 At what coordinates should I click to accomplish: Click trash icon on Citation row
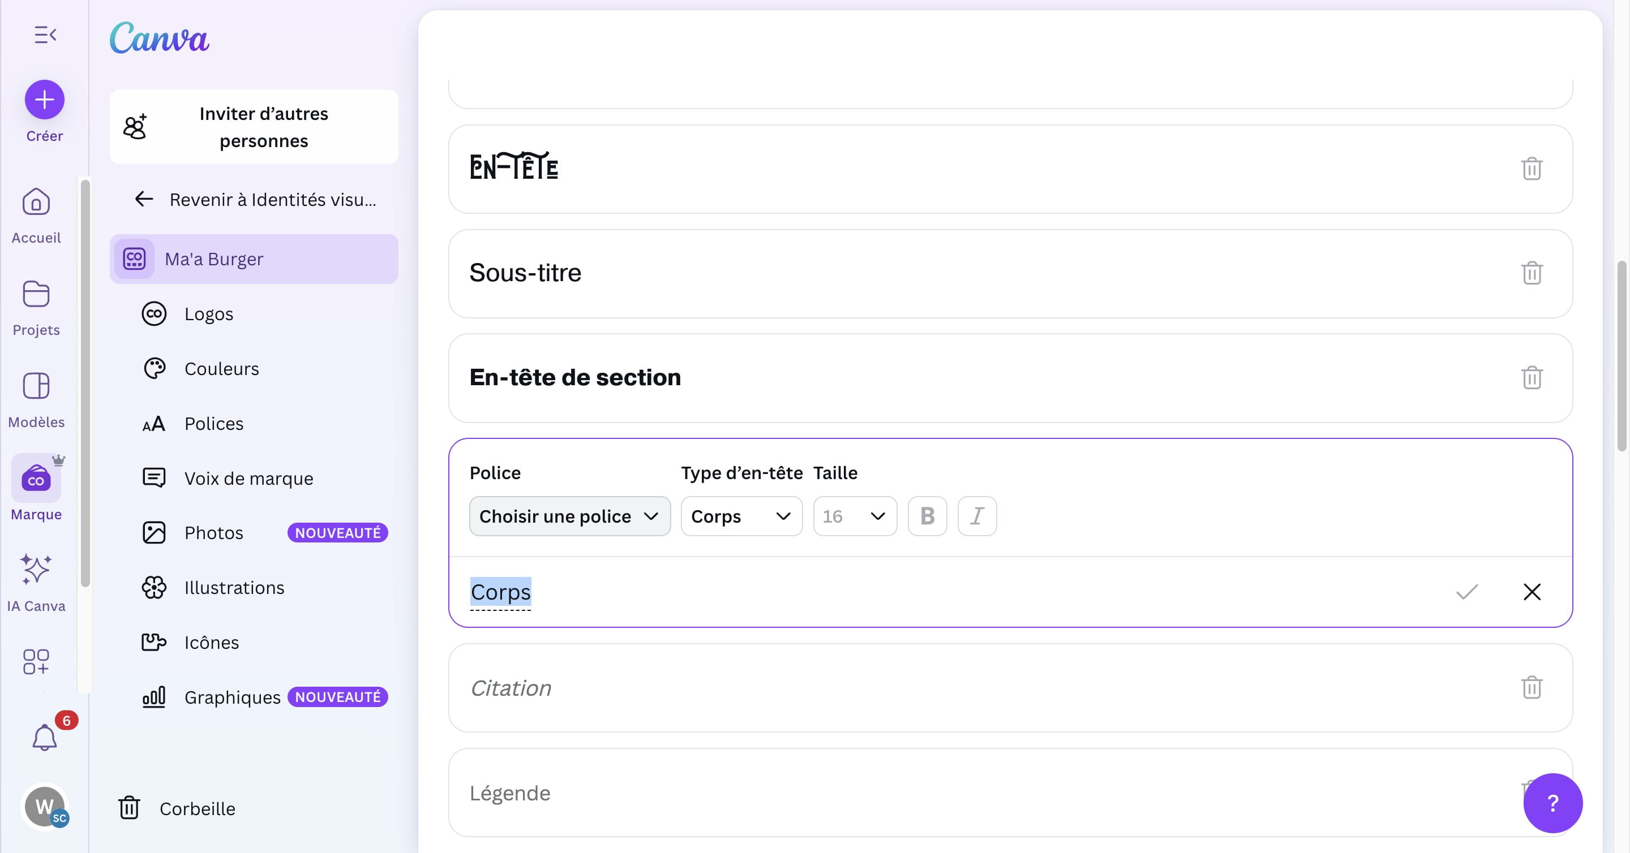(x=1532, y=687)
